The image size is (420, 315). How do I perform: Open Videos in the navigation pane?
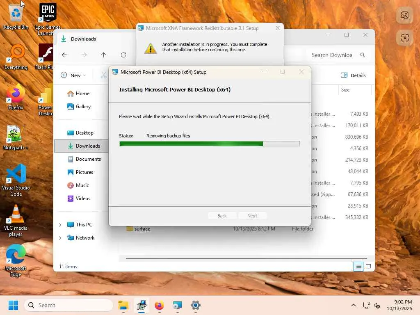(83, 199)
